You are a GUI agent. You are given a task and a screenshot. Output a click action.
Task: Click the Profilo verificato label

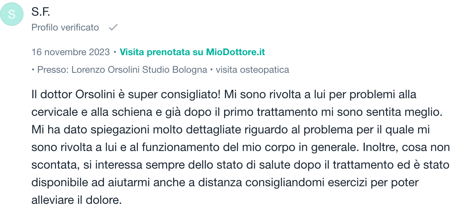(65, 28)
